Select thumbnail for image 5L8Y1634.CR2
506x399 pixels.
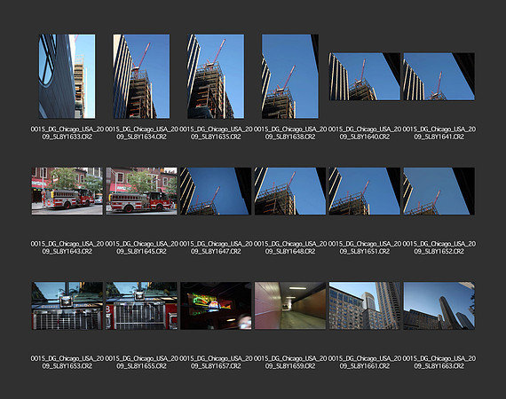[x=141, y=76]
